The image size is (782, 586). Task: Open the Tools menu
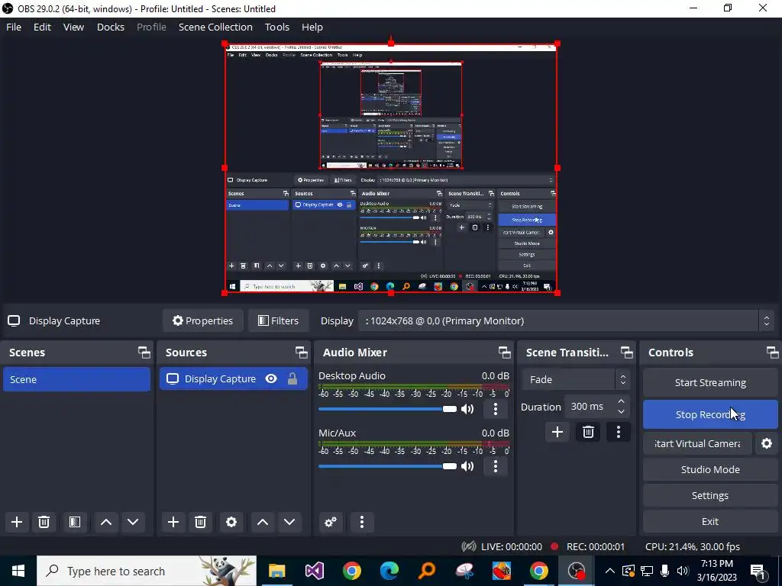(x=276, y=27)
